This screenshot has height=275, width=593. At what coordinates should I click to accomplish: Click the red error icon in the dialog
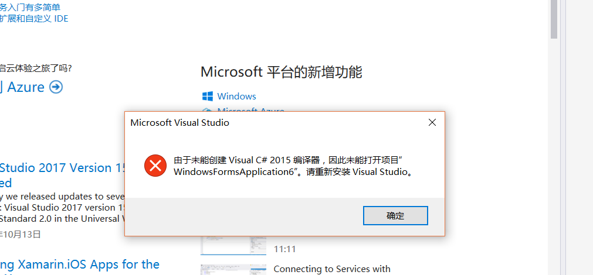(x=155, y=166)
